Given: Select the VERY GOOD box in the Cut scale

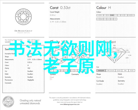Looking at the screenshot, I should (110, 71).
